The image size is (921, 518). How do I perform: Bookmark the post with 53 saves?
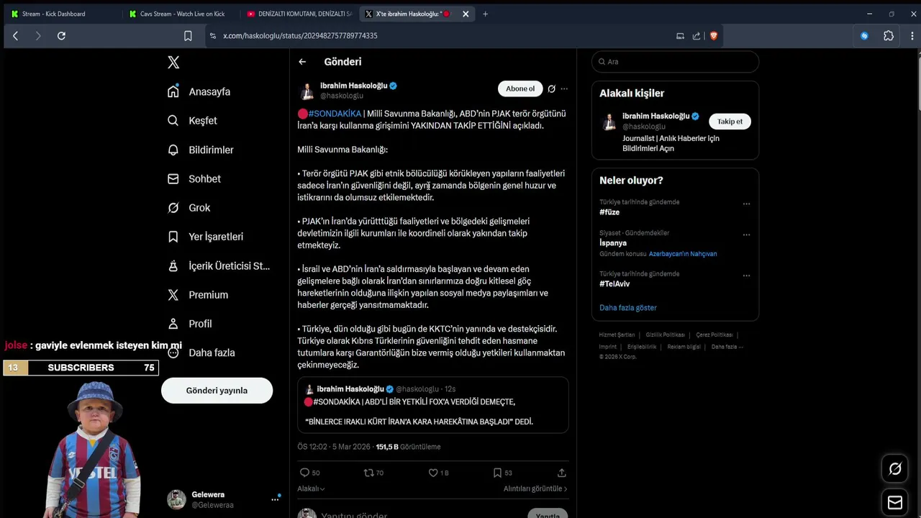coord(502,473)
